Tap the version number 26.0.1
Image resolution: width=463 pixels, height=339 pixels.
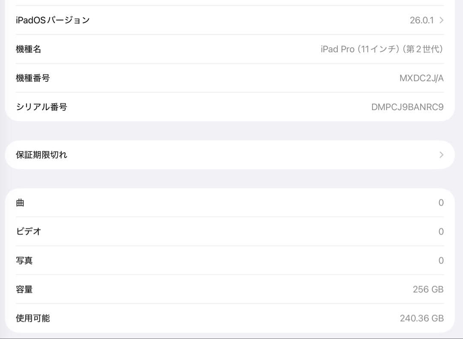[x=422, y=20]
